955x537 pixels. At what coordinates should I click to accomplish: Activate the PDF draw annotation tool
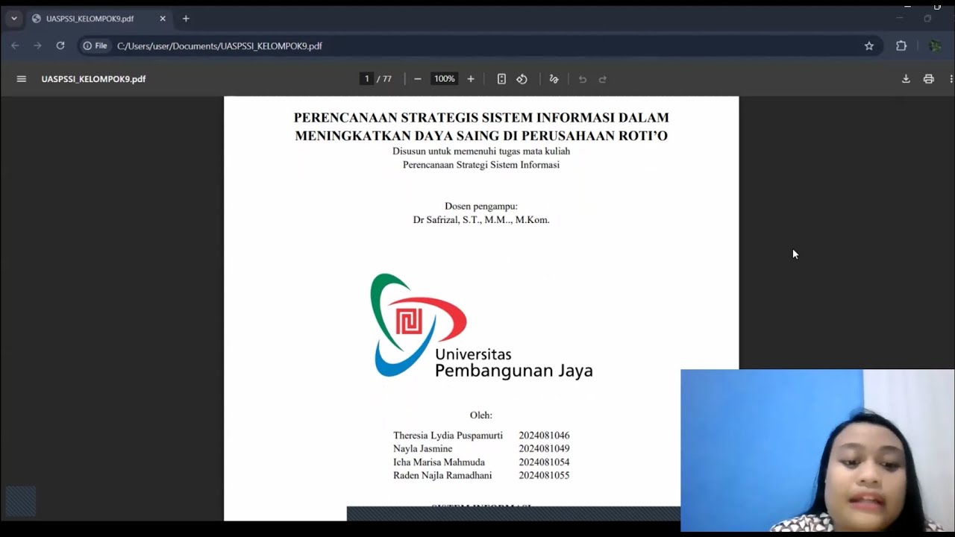click(554, 79)
